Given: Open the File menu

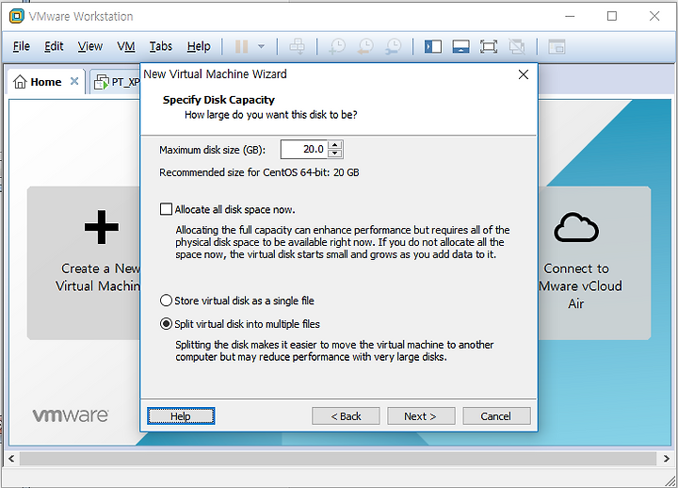Looking at the screenshot, I should [x=21, y=46].
